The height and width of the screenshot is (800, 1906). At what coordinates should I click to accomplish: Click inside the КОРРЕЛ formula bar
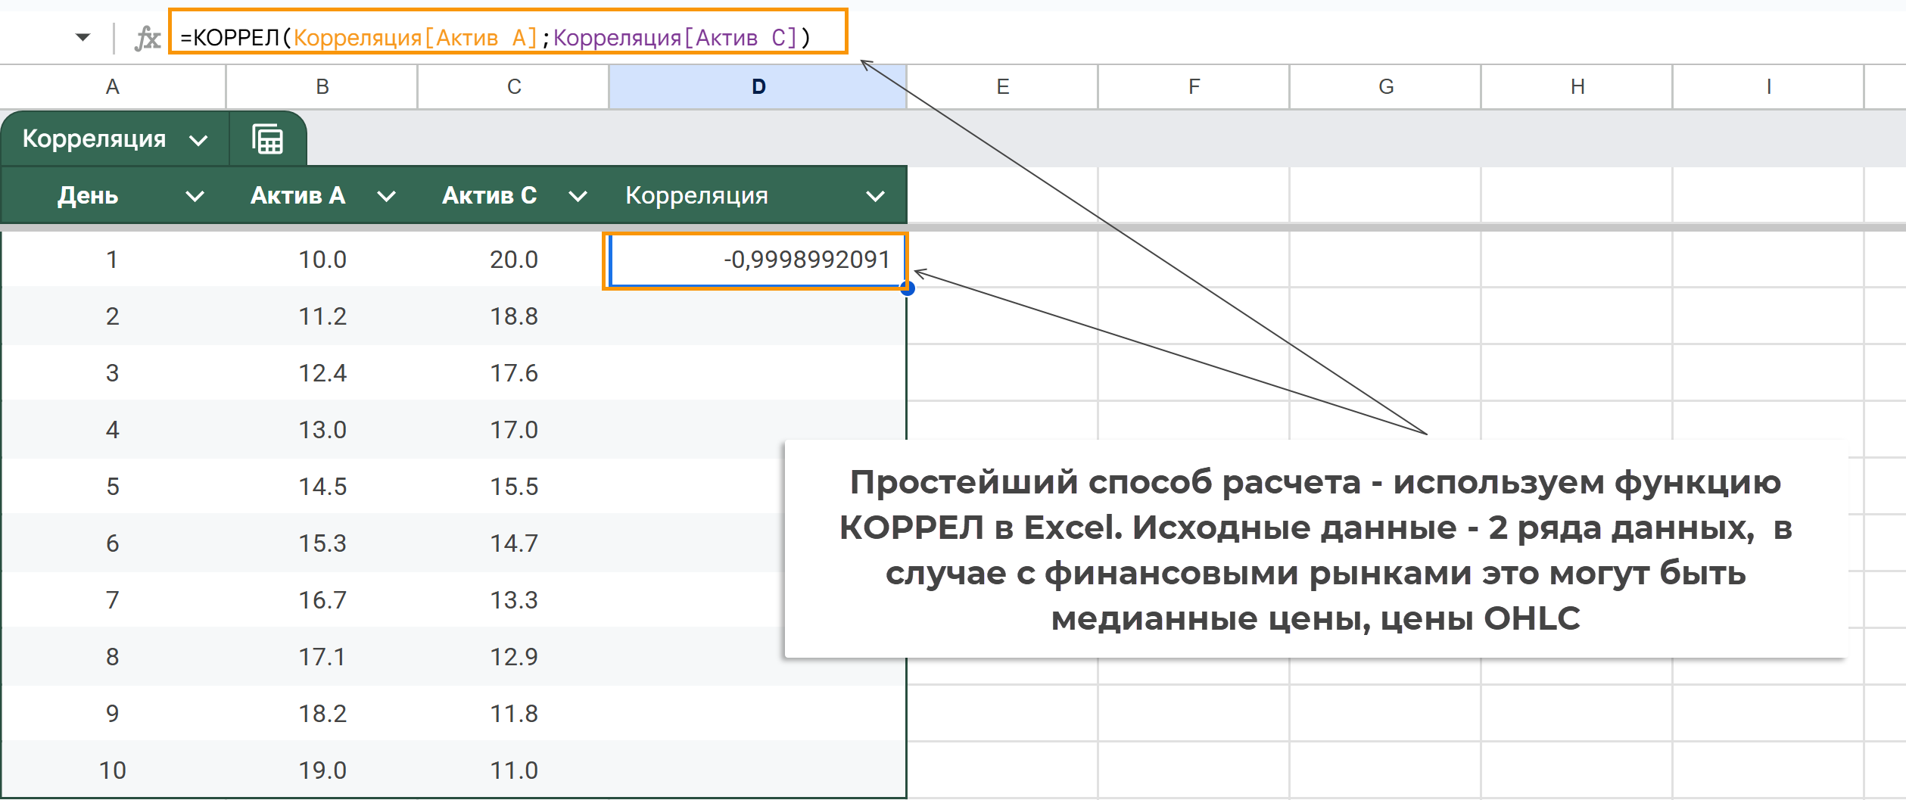pos(507,37)
